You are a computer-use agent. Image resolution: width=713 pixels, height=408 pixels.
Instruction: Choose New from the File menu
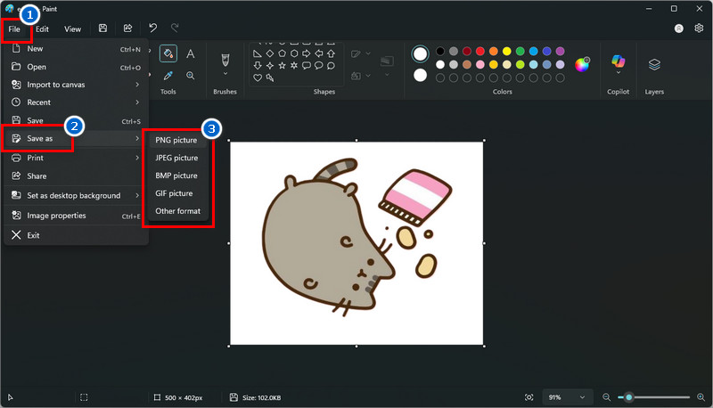(76, 49)
